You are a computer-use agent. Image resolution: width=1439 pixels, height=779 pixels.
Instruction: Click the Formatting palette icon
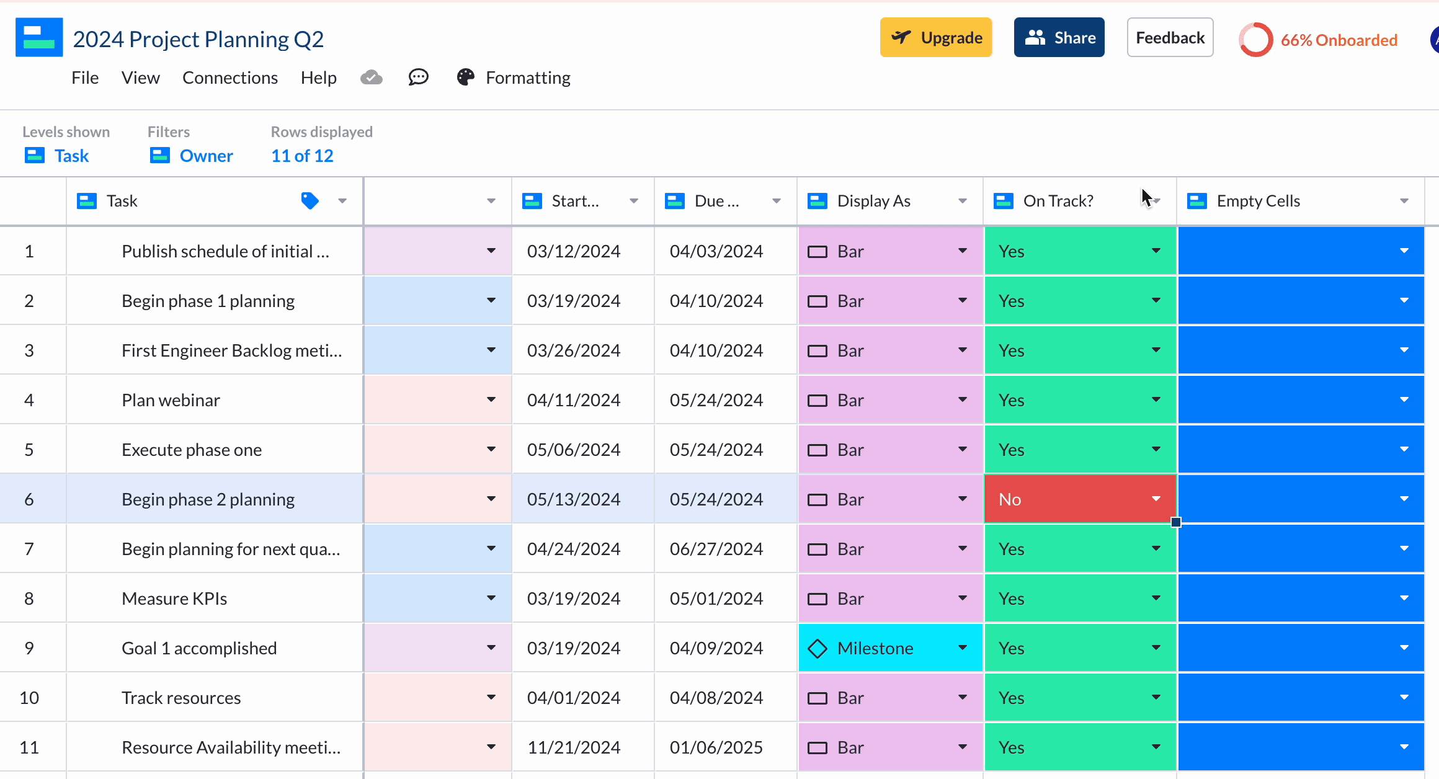coord(465,77)
